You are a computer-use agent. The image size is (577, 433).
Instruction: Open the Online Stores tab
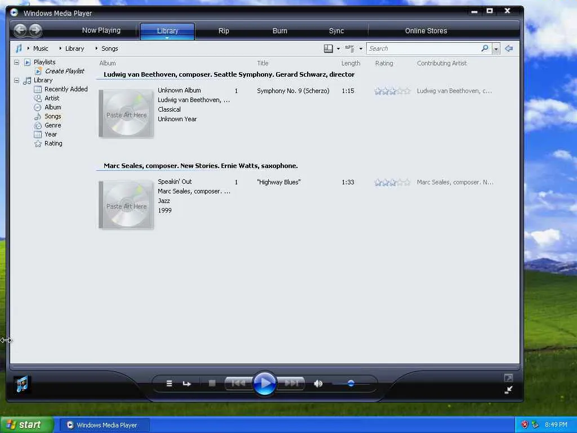[x=426, y=31]
